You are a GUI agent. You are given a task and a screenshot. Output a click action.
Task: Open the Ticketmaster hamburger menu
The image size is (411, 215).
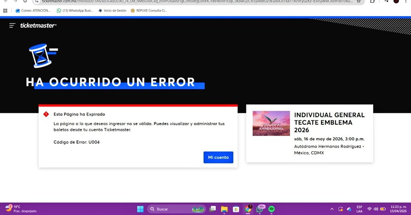pyautogui.click(x=12, y=25)
